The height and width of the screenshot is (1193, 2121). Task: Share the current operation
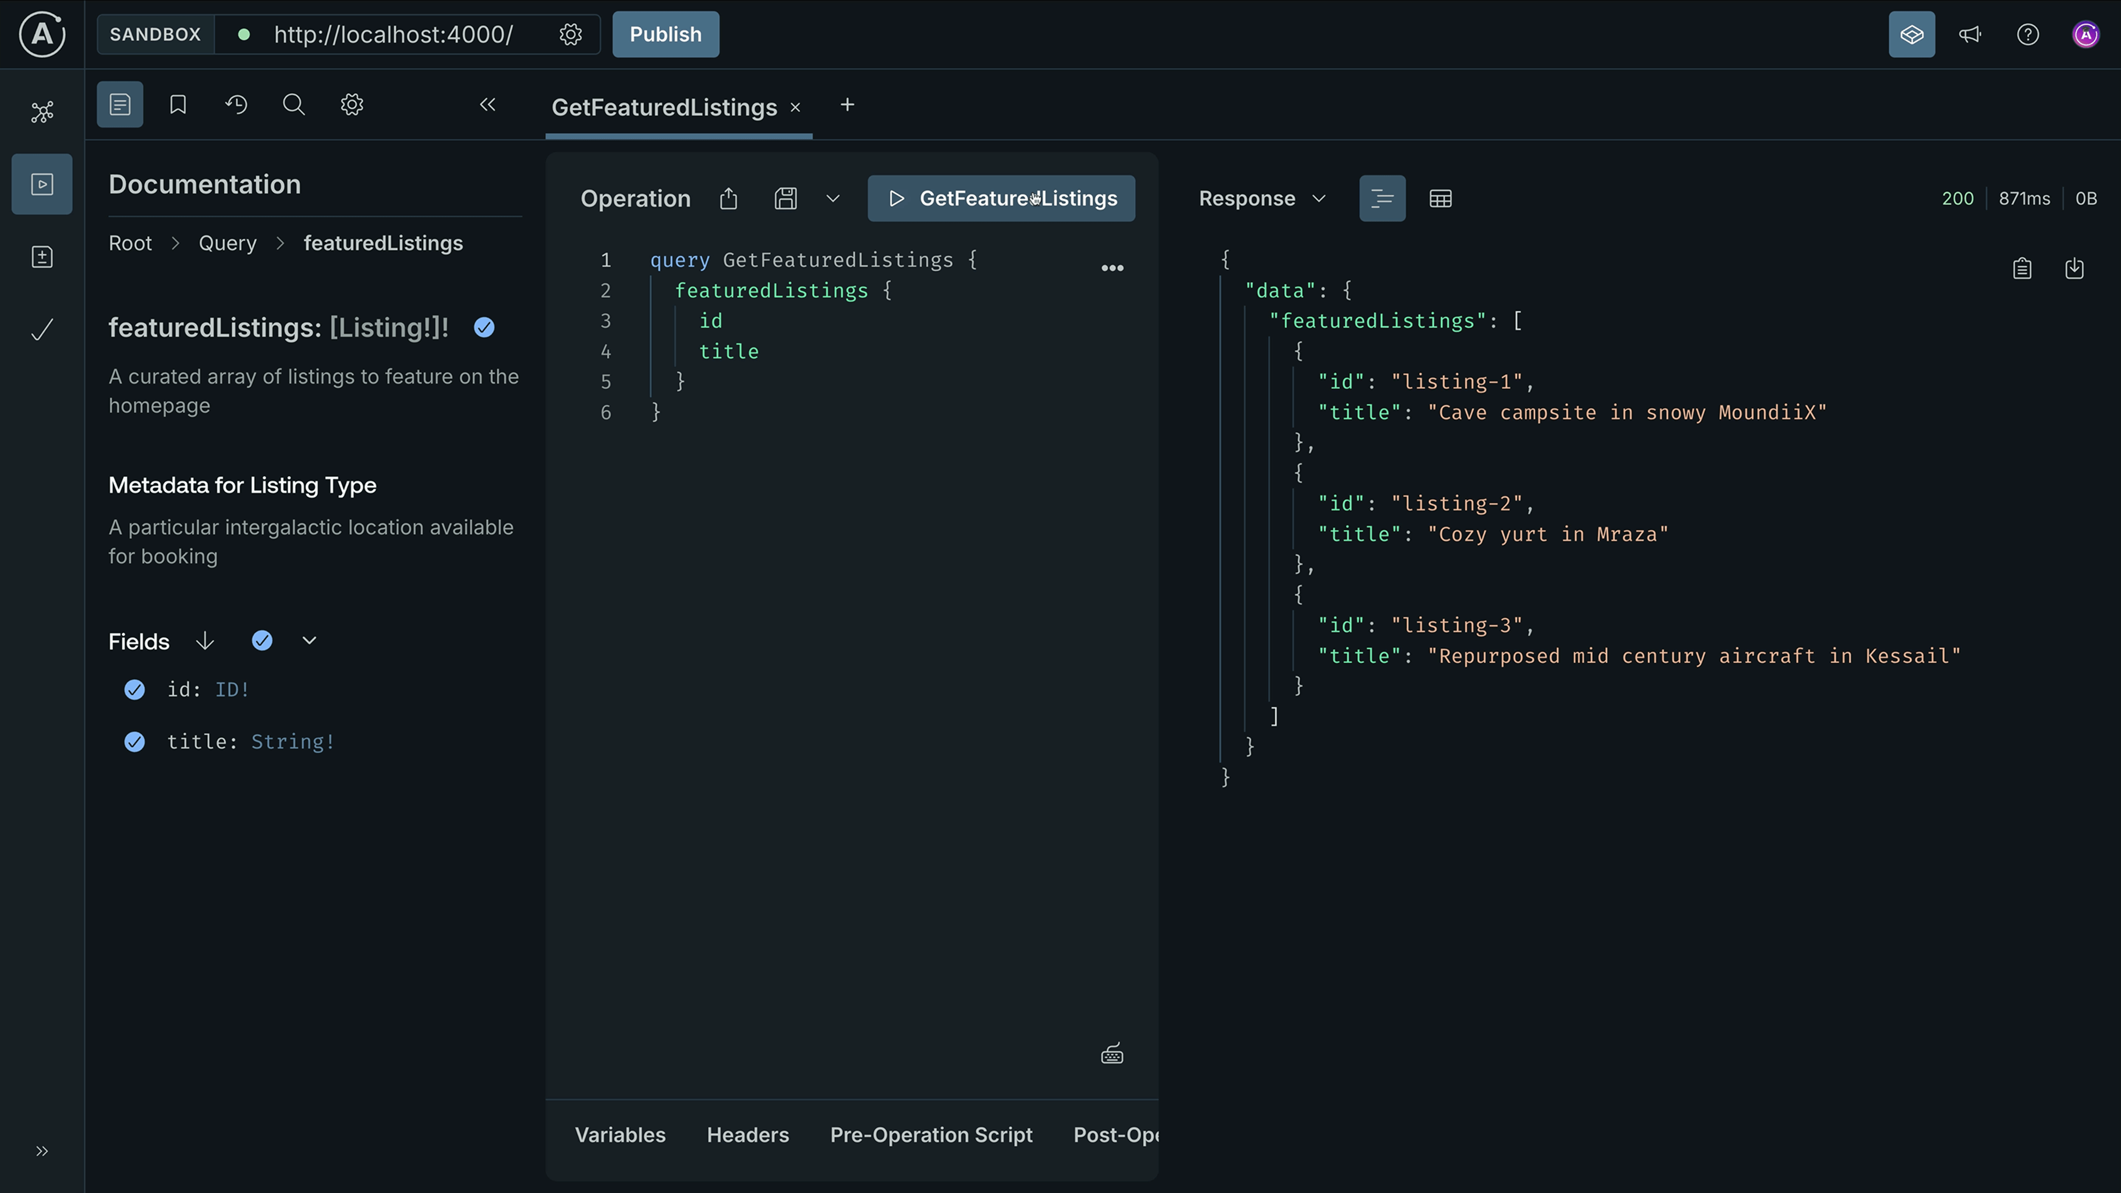click(728, 198)
